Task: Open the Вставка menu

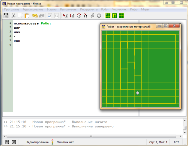Action: pos(52,10)
